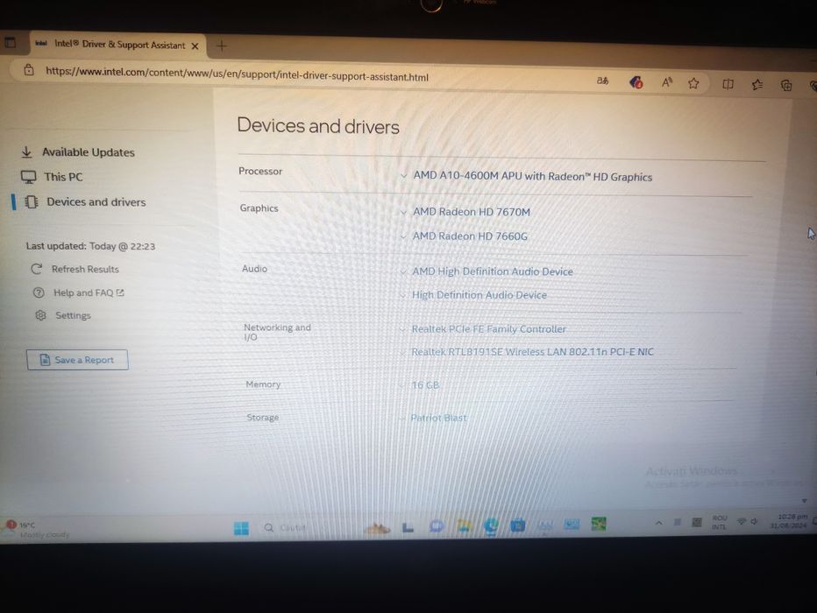Open Help and FAQ link

pos(88,293)
